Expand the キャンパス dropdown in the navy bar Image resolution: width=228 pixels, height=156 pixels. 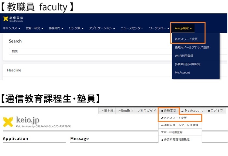[x=11, y=28]
